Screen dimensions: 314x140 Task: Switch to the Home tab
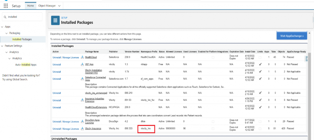30,6
